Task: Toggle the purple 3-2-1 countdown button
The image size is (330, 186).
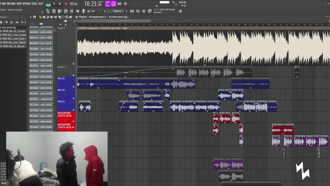Action: [x=113, y=4]
